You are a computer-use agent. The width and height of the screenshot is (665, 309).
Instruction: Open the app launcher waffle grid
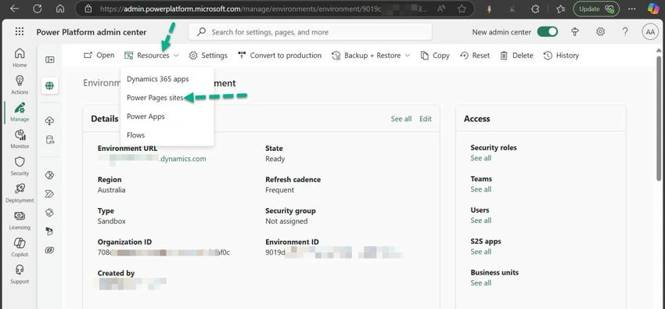(20, 32)
